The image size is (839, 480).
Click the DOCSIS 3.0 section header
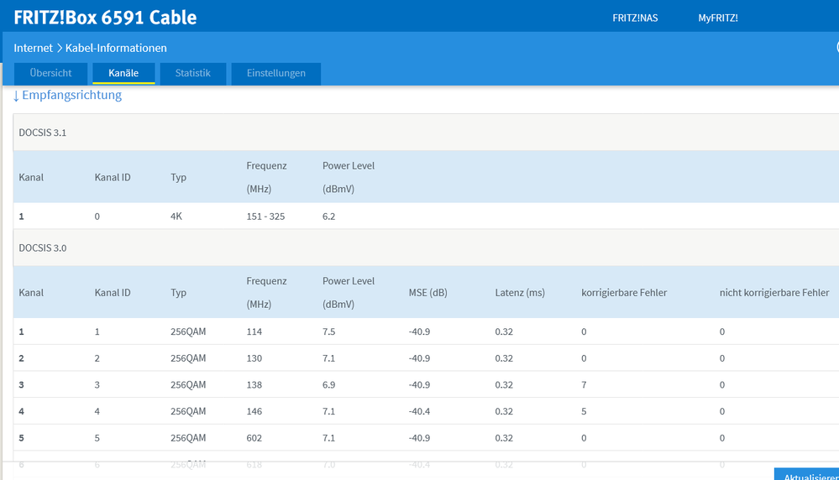[x=426, y=248]
